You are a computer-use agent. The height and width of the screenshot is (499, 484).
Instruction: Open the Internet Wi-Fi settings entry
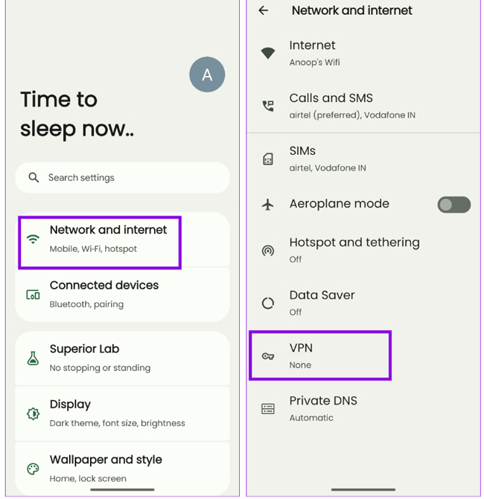point(357,53)
